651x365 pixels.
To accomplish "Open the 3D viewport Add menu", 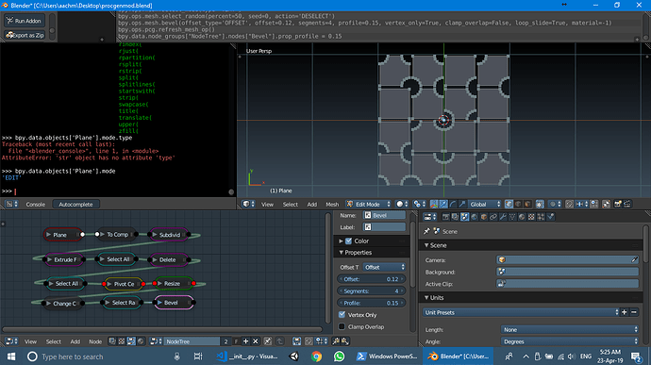I will (x=311, y=205).
